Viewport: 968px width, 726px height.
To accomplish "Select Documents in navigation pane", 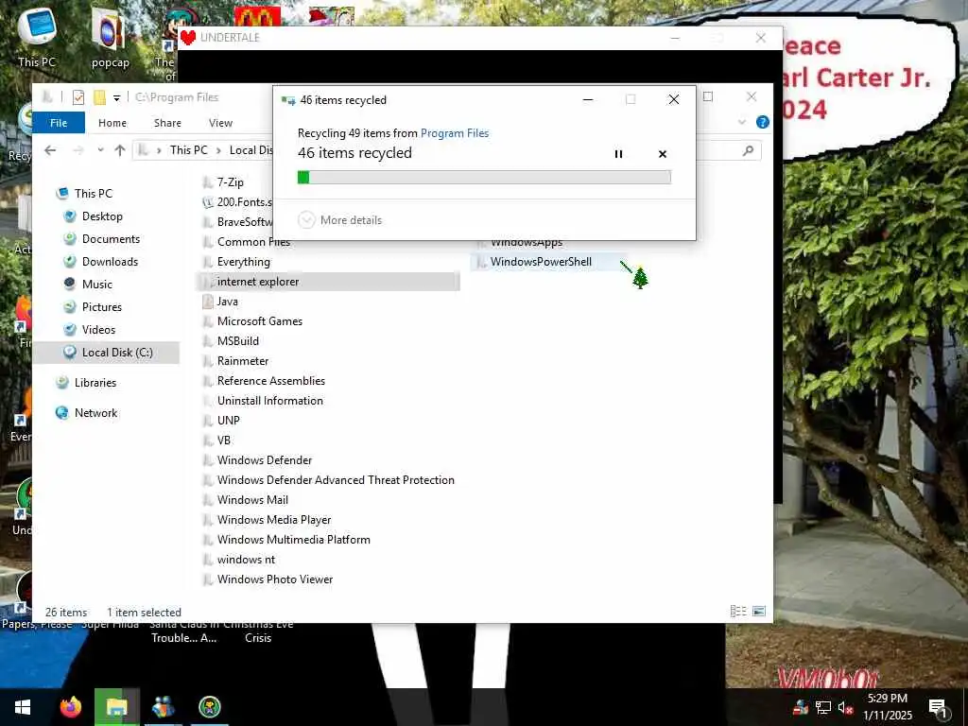I will tap(111, 239).
